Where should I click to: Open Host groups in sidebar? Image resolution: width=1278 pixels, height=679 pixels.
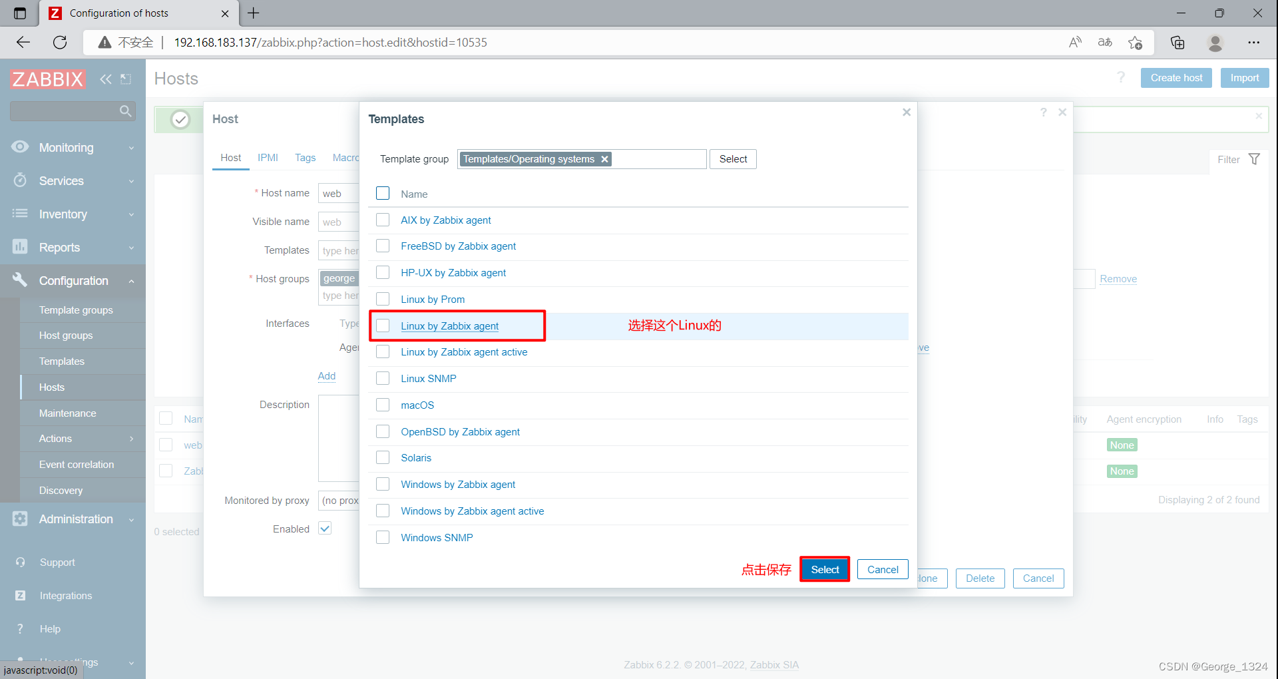pyautogui.click(x=66, y=336)
